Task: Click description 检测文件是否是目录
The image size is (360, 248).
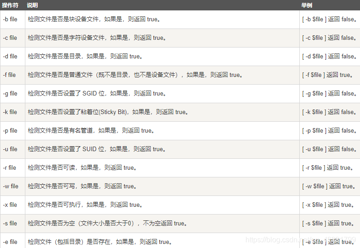Action: pyautogui.click(x=85, y=57)
